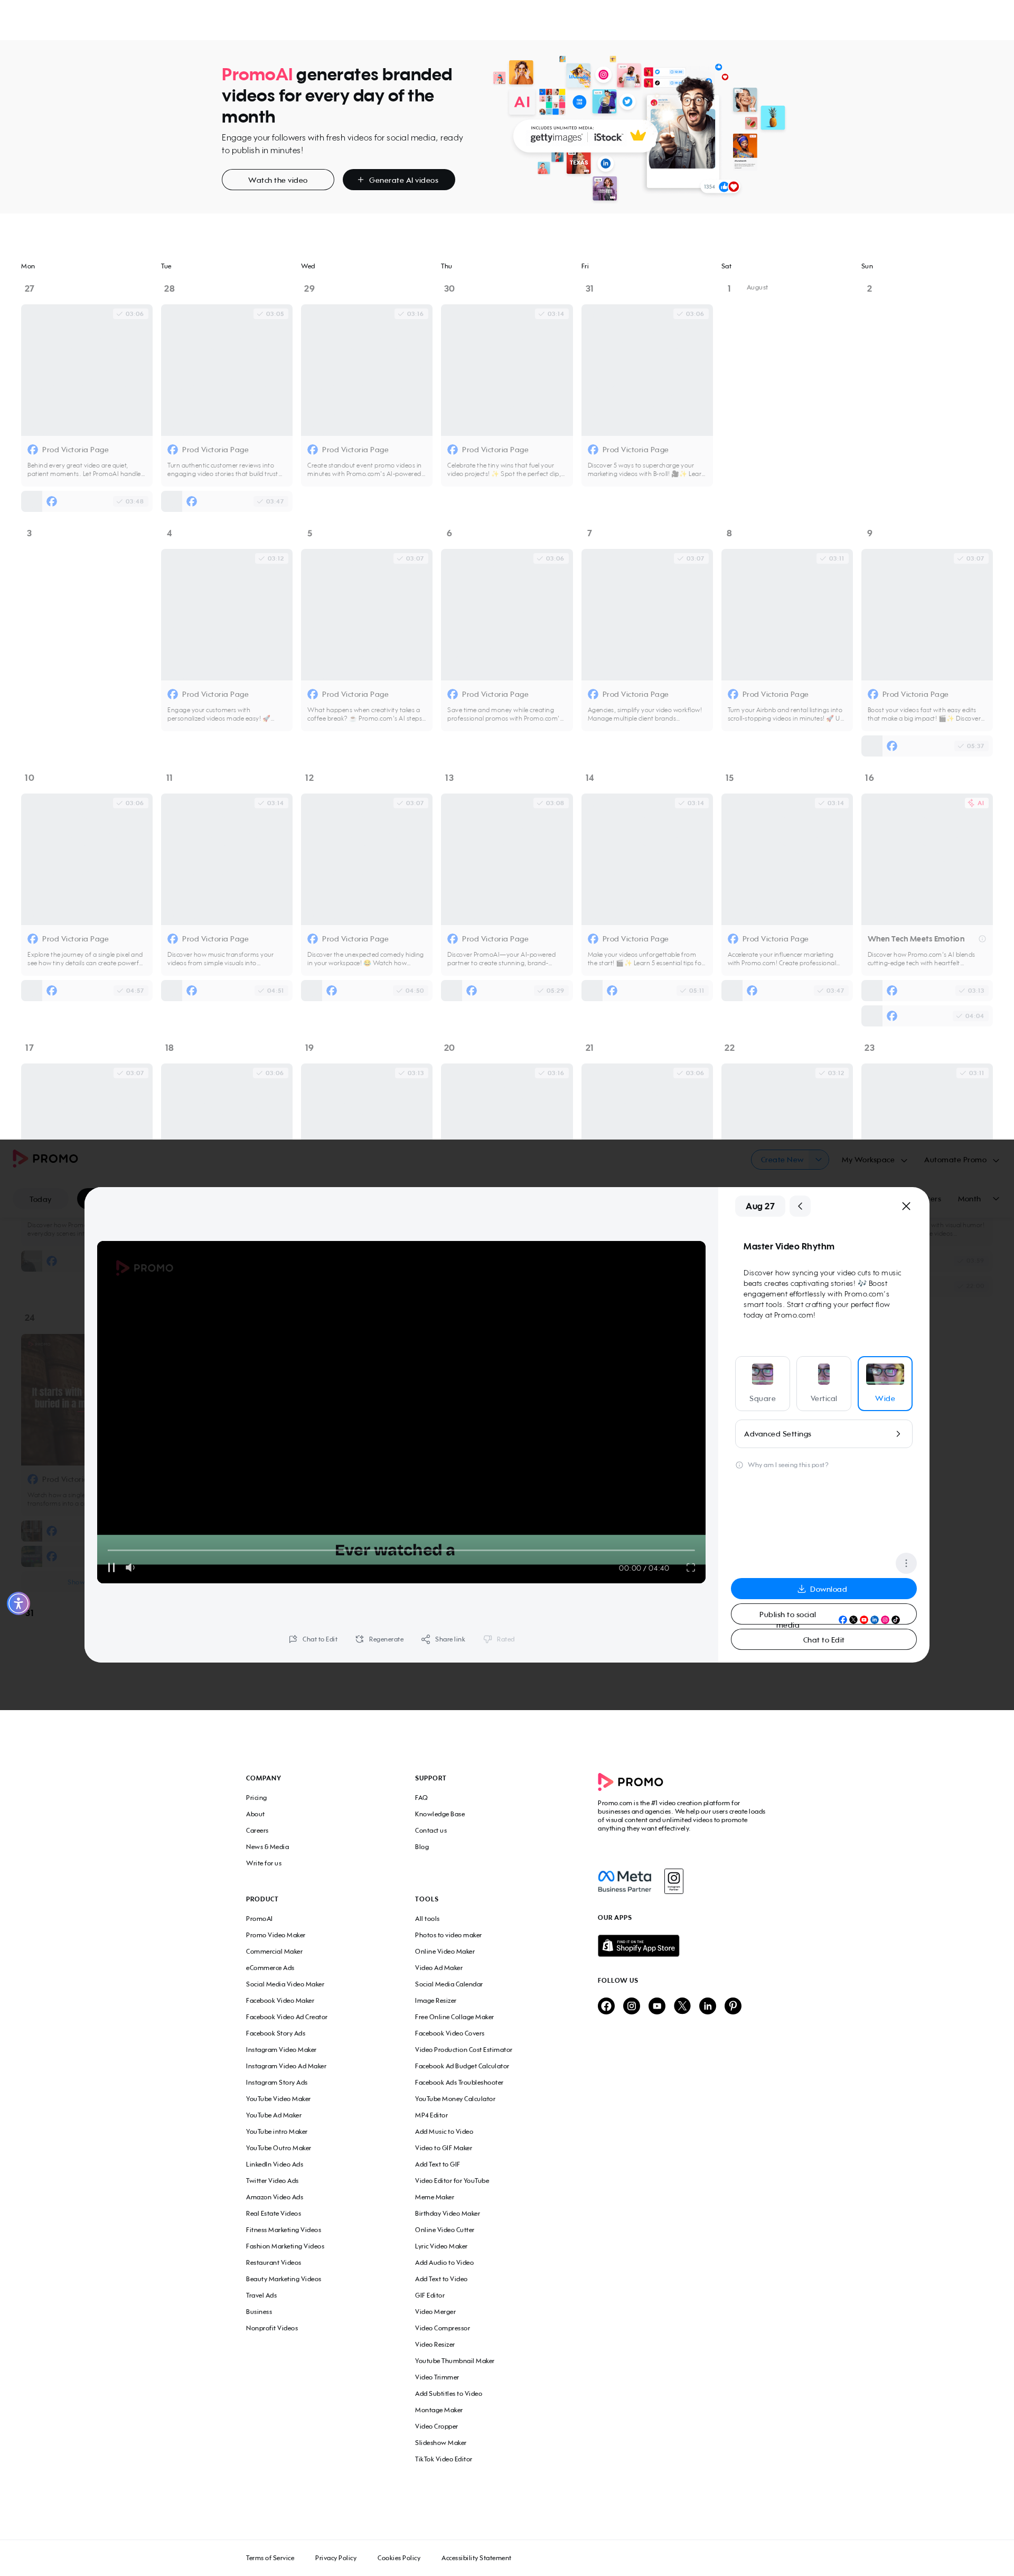Open accessibility widget

coord(18,1604)
